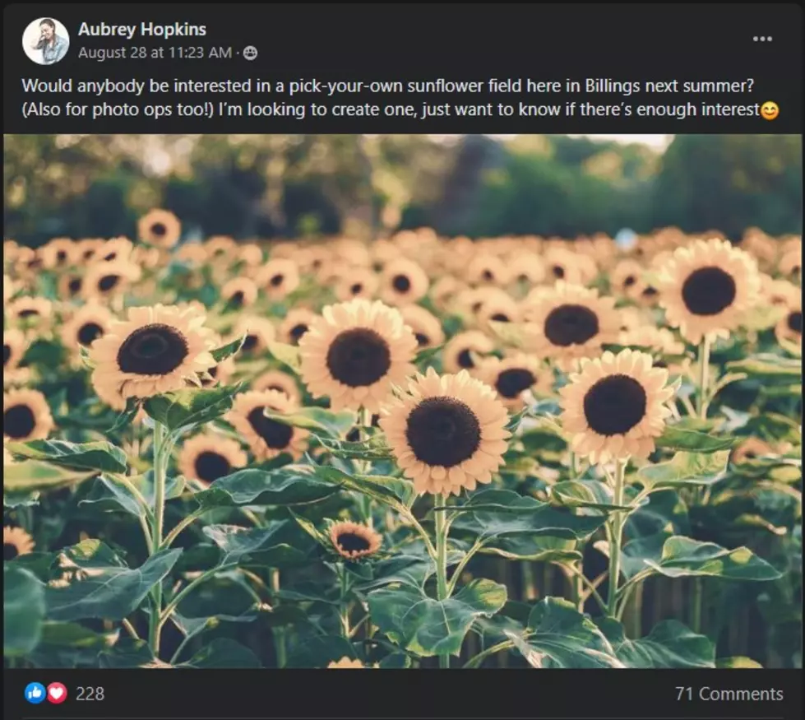Screen dimensions: 805x720
Task: Click the red heart Love reaction icon
Action: (57, 693)
